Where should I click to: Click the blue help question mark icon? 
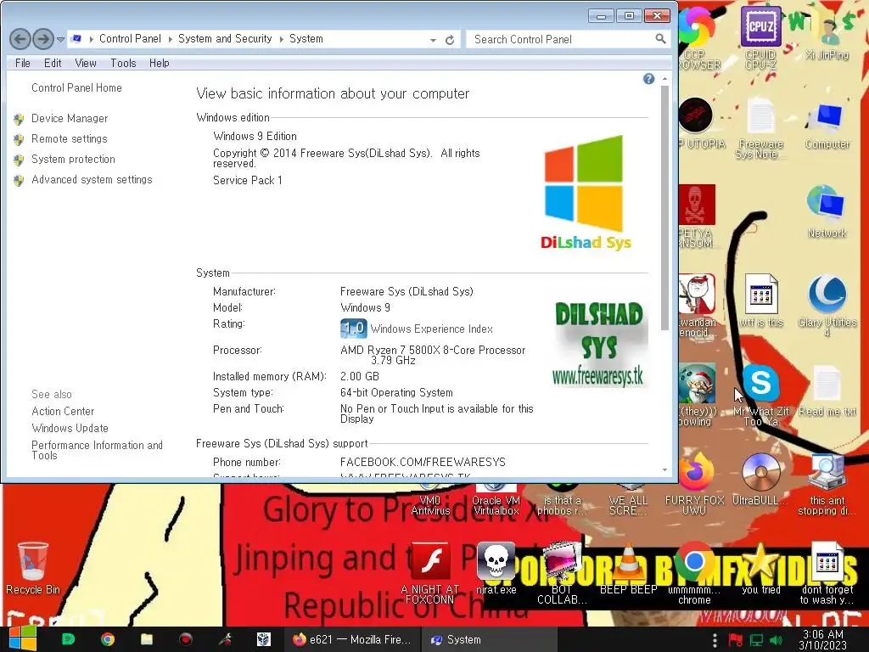648,79
